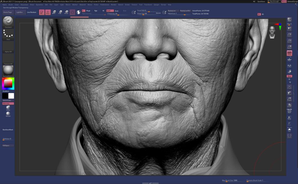The width and height of the screenshot is (298, 184).
Task: Open the Zplugin menu
Action: (x=156, y=5)
